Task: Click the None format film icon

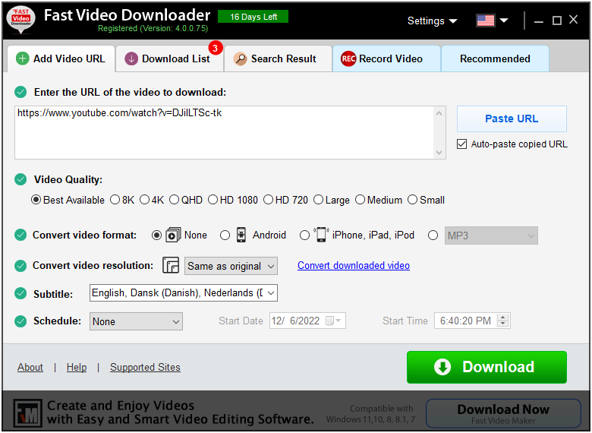Action: (173, 235)
